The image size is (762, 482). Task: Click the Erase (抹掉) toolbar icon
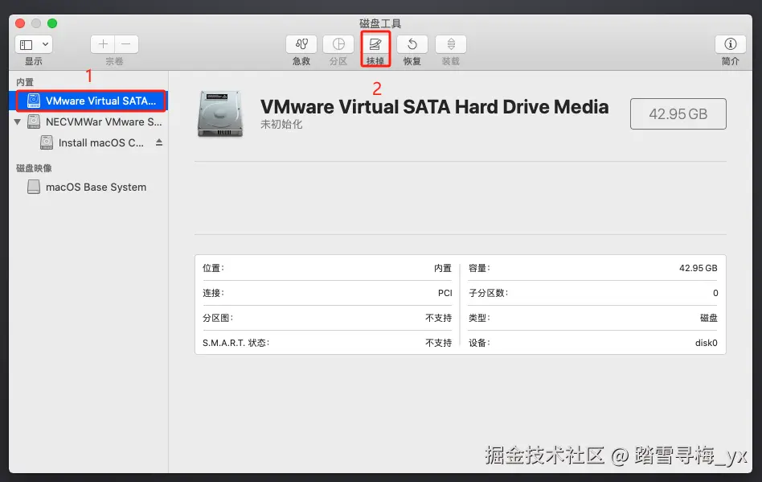pyautogui.click(x=375, y=44)
